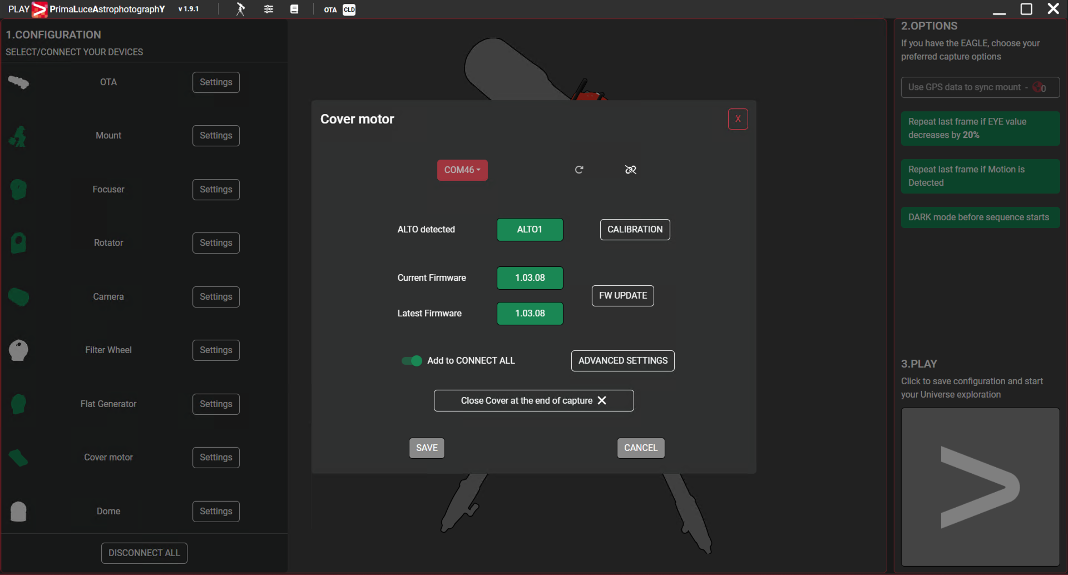Maximize the PLAY application window

click(x=1026, y=9)
